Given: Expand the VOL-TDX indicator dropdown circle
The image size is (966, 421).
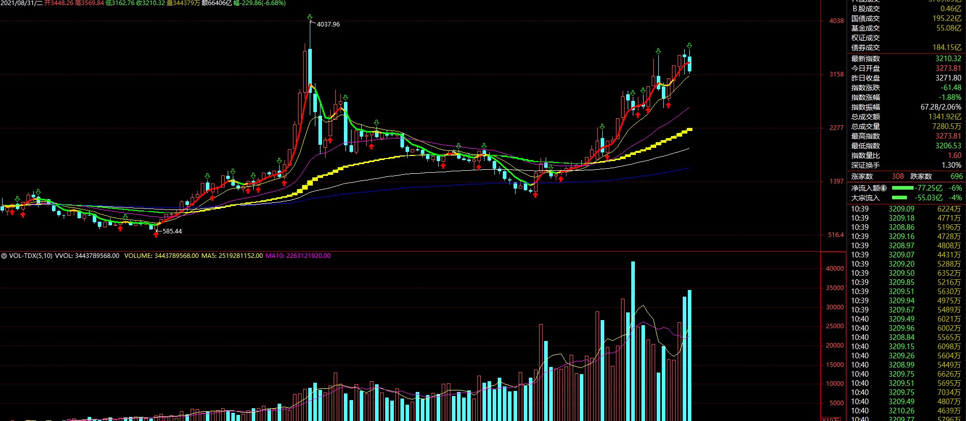Looking at the screenshot, I should click(4, 256).
